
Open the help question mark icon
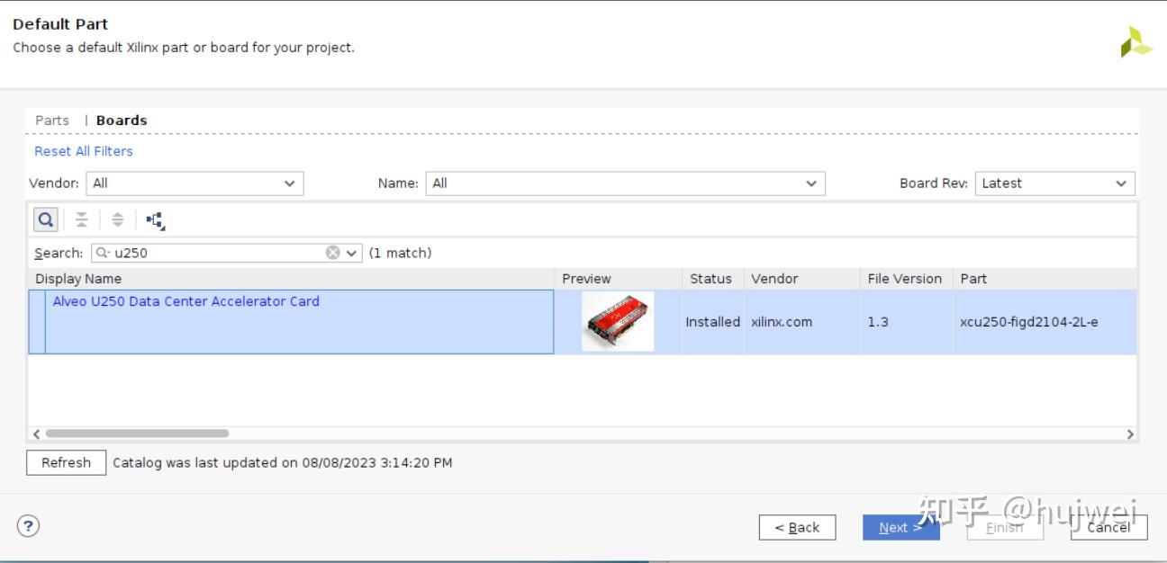tap(27, 525)
